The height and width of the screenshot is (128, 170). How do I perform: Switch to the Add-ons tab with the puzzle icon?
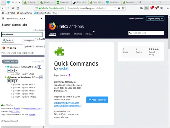coord(80,2)
